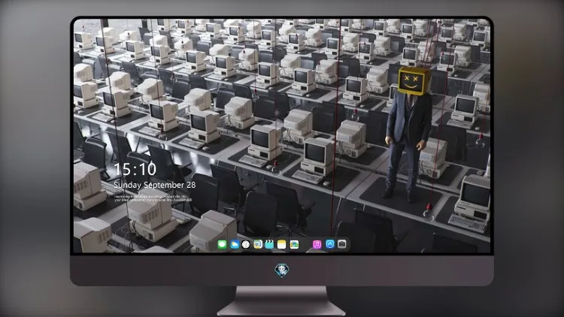Image resolution: width=564 pixels, height=317 pixels.
Task: Click the 15:10 clock widget
Action: (135, 169)
